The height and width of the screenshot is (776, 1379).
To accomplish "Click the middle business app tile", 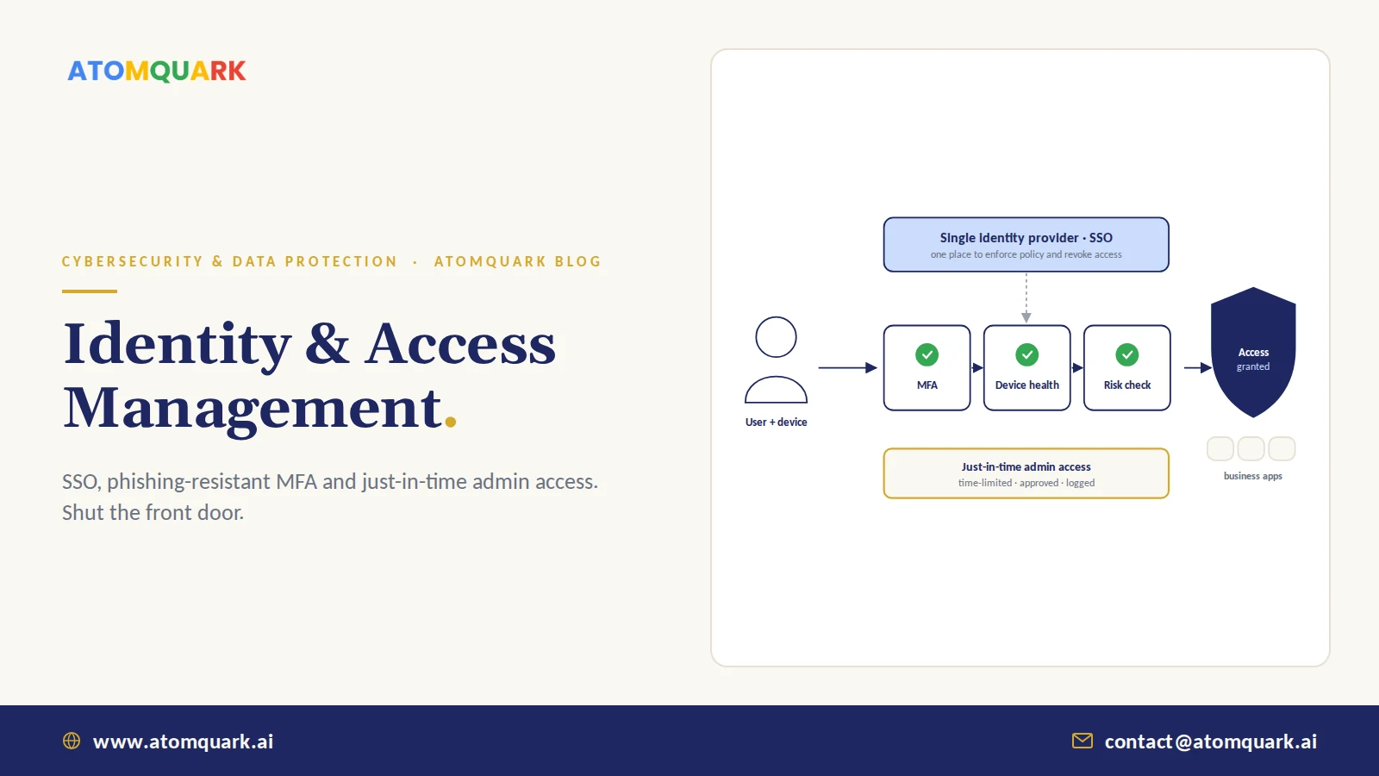I will pos(1251,448).
